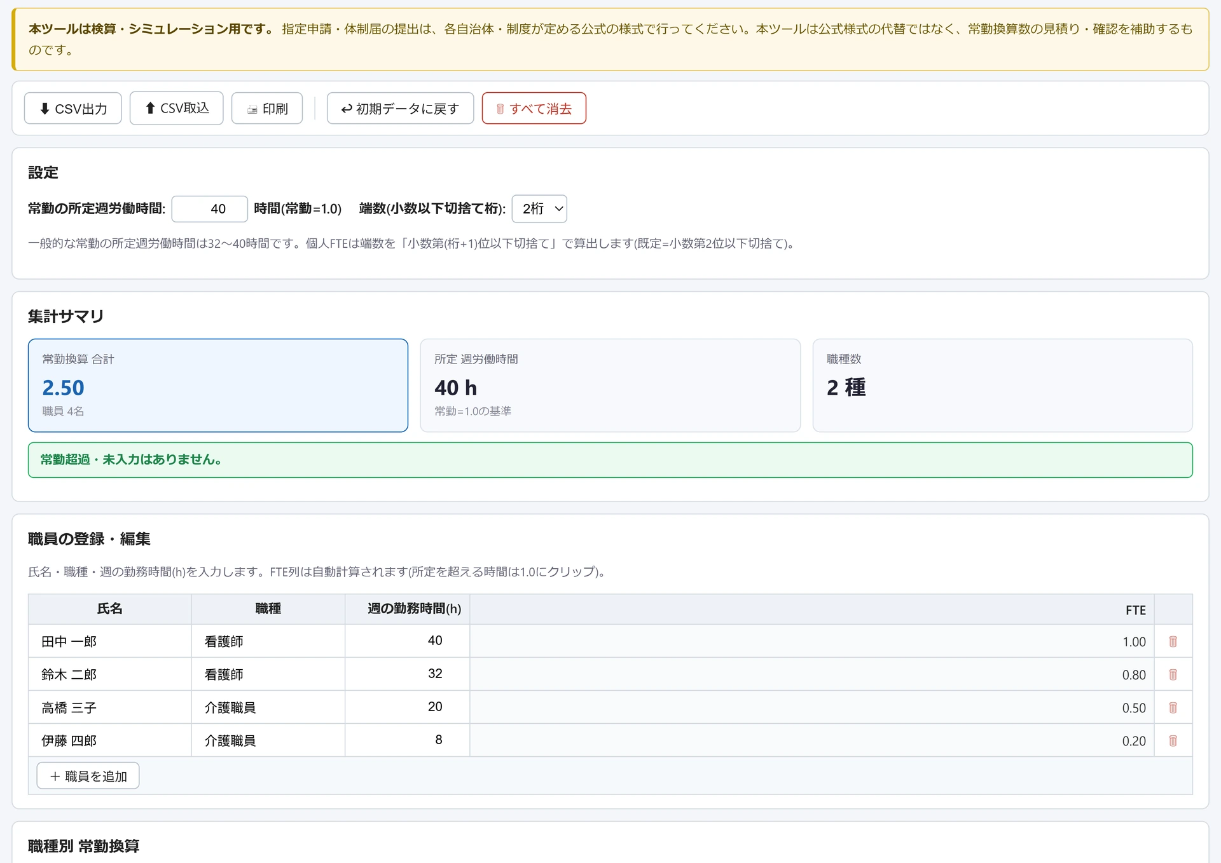
Task: Edit 田中 一郎's job type 看護師
Action: [268, 641]
